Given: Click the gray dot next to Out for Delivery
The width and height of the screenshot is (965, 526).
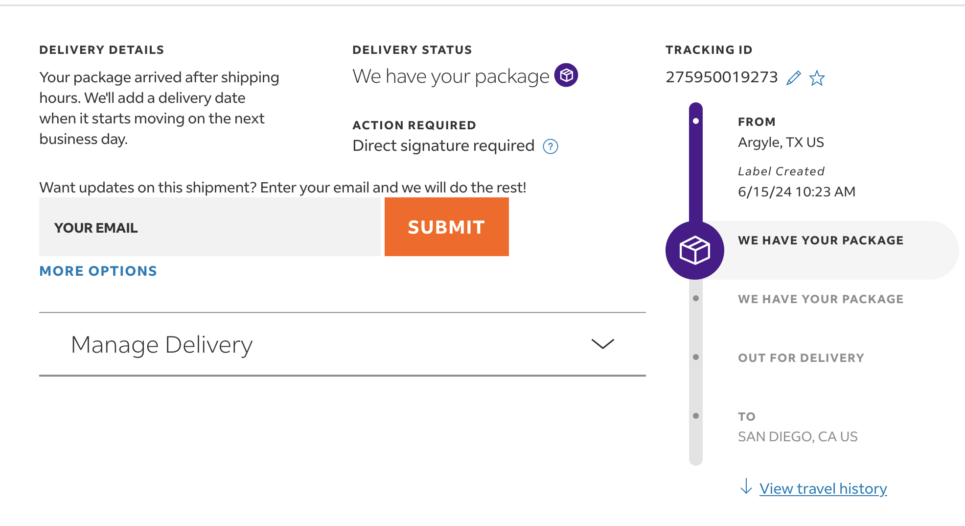Looking at the screenshot, I should click(x=696, y=357).
